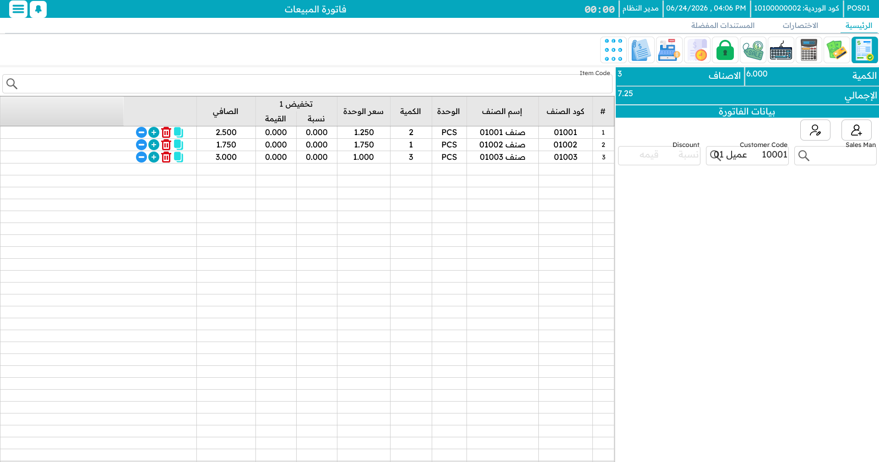The width and height of the screenshot is (879, 462).
Task: Copy item 01002 row
Action: tap(179, 145)
